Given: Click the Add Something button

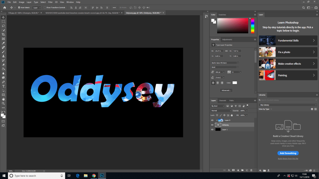Looking at the screenshot, I should click(288, 153).
